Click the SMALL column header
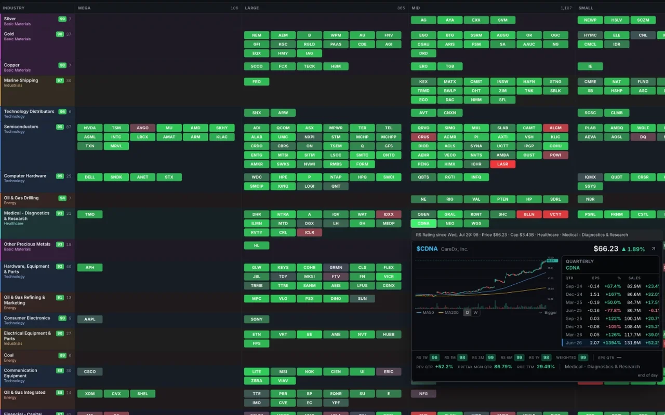665x415 pixels. click(586, 8)
